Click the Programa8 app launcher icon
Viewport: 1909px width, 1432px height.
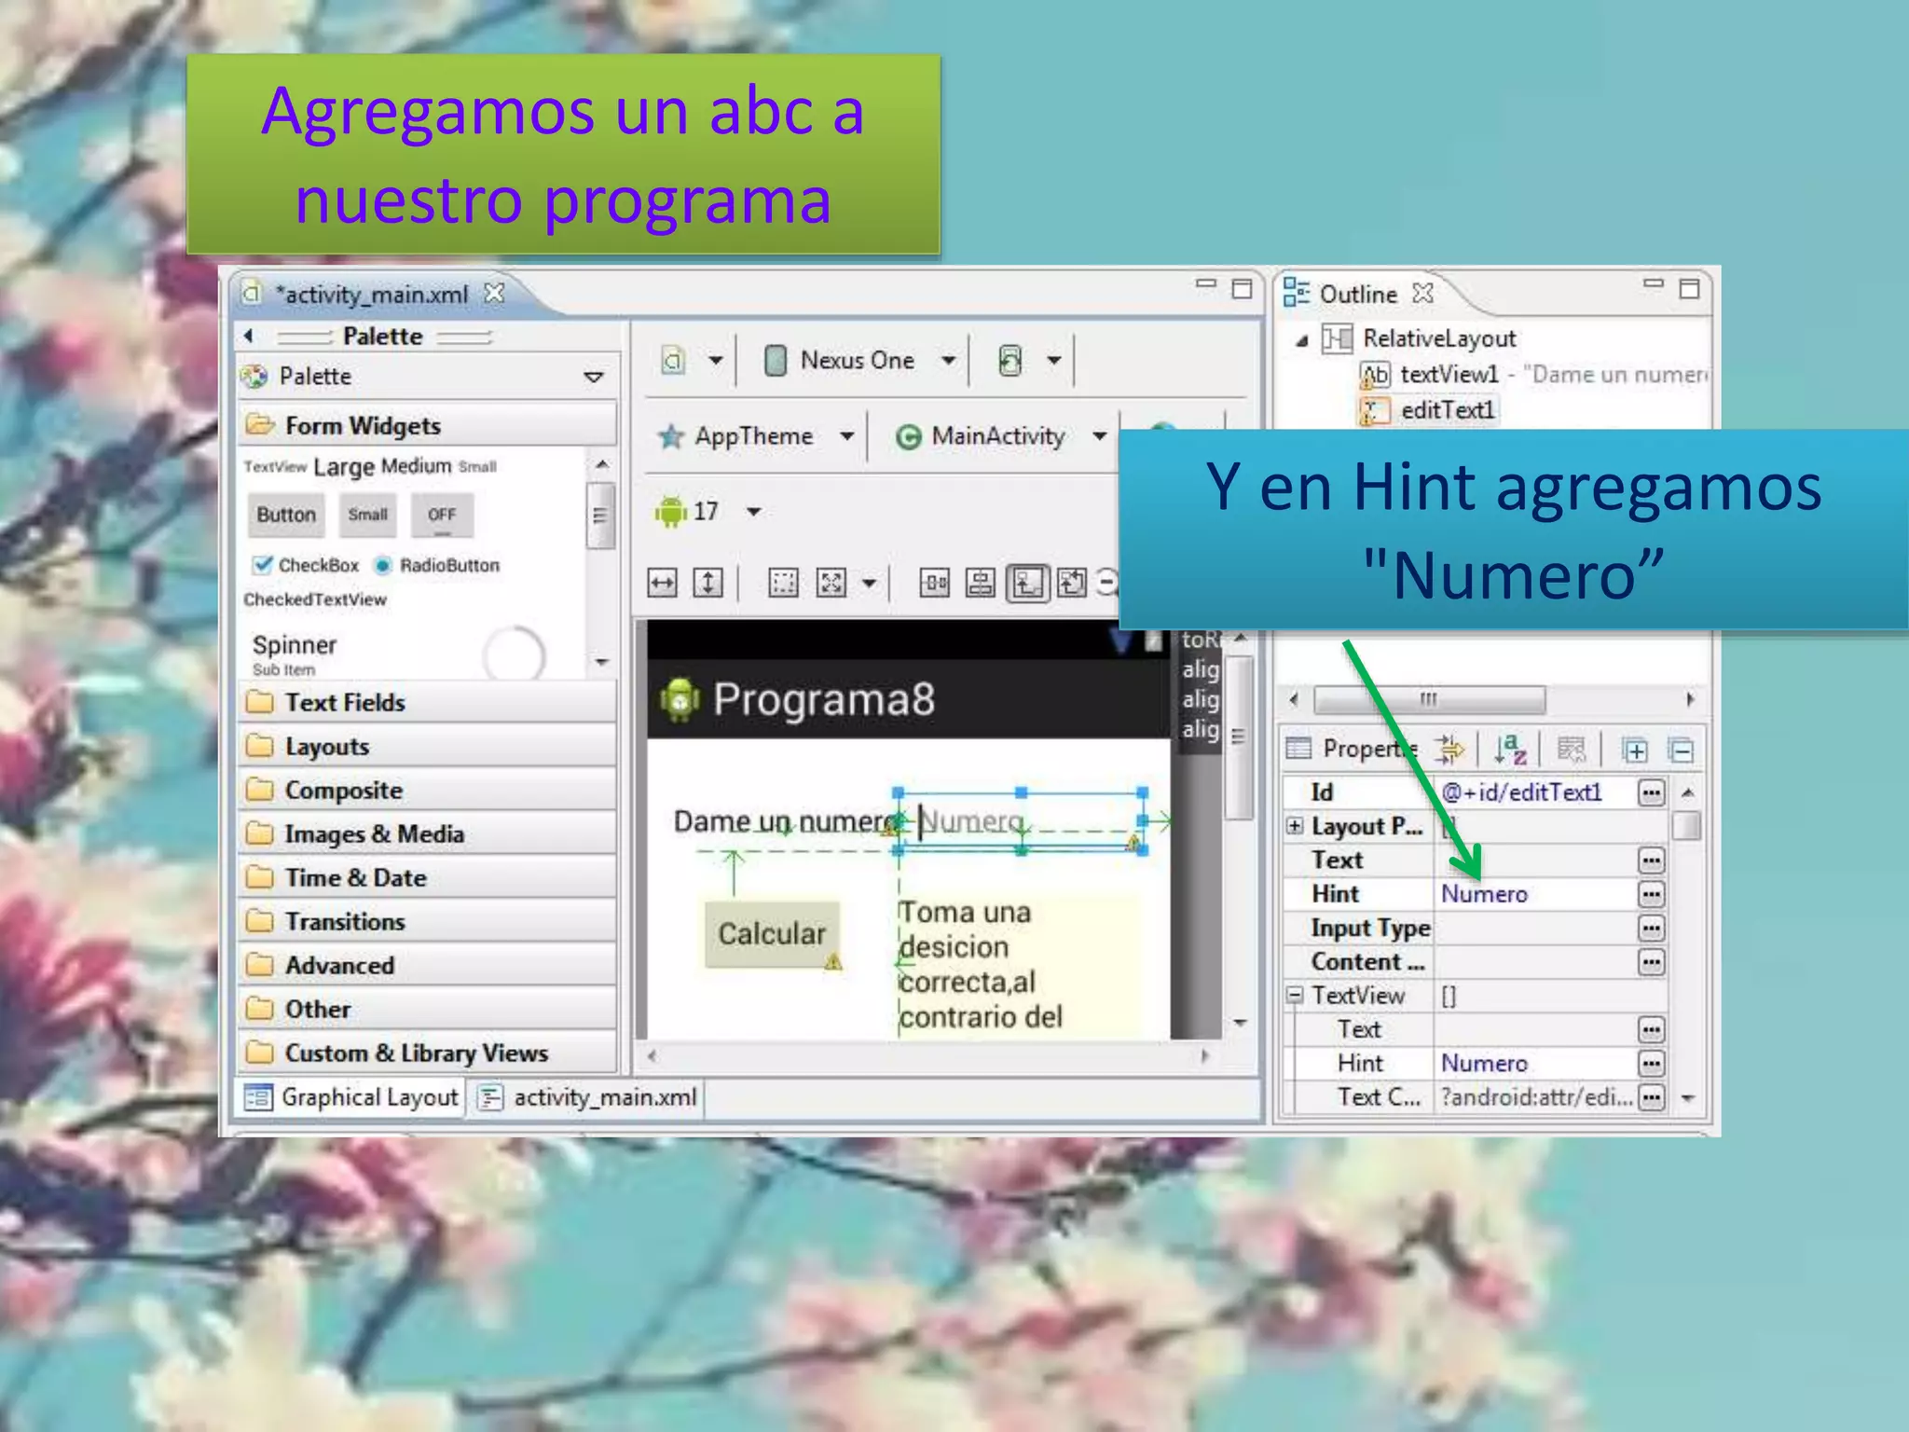click(x=680, y=699)
